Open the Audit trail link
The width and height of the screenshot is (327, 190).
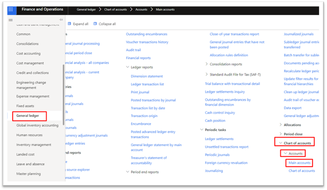(133, 50)
